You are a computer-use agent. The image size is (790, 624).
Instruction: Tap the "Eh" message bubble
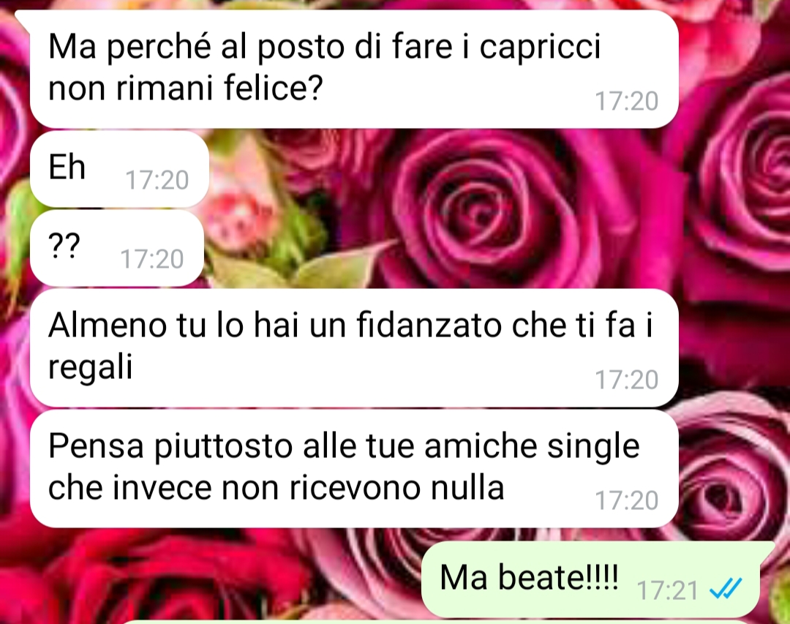[x=119, y=168]
